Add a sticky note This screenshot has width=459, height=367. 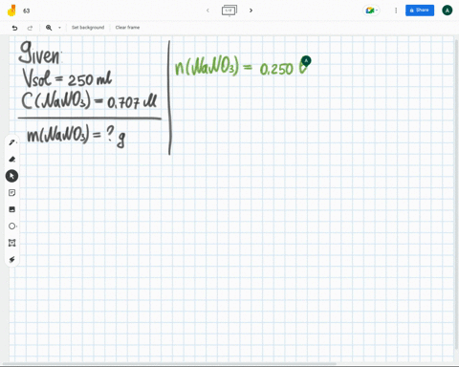(11, 193)
